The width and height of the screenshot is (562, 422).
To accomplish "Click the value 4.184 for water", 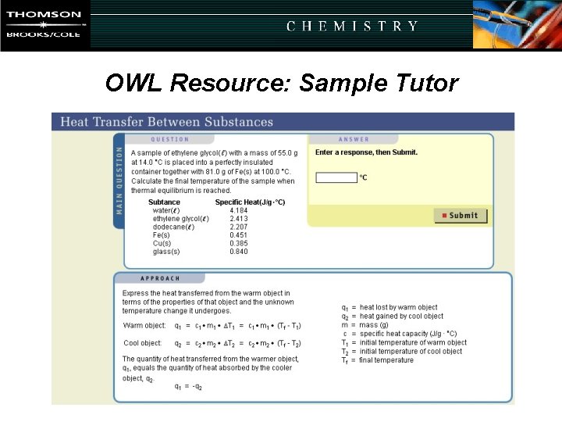I will (x=239, y=211).
